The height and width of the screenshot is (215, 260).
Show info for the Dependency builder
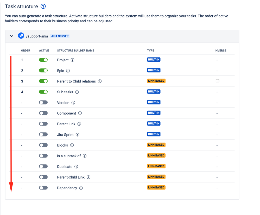81,188
